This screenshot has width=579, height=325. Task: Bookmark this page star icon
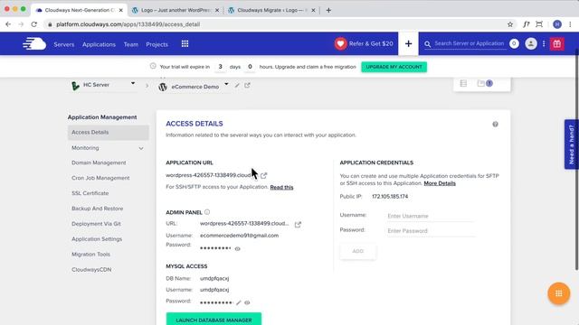[x=510, y=24]
